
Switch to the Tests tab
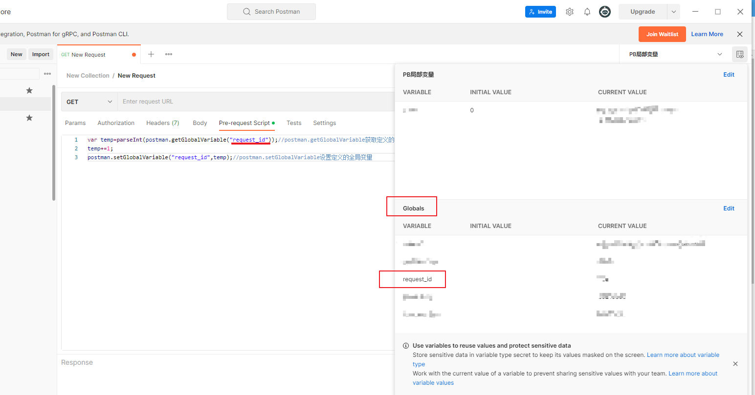[294, 123]
